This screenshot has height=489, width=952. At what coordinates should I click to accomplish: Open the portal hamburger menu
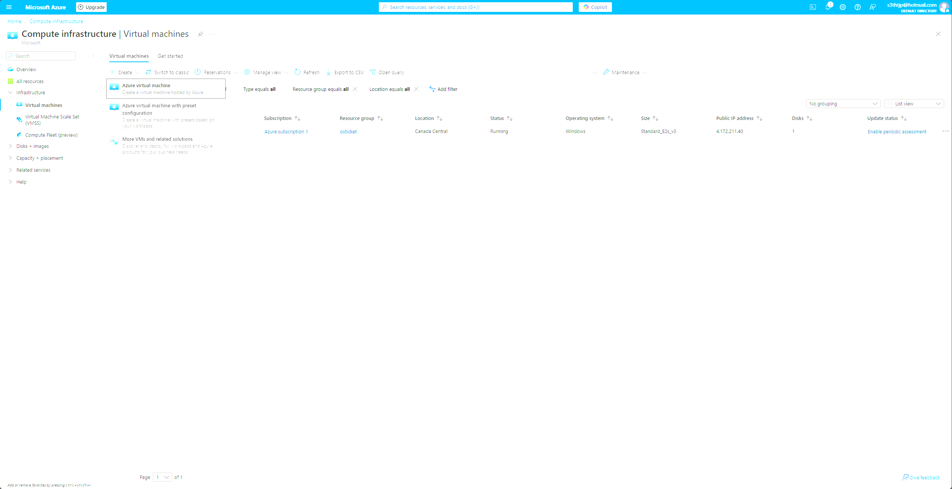[9, 7]
